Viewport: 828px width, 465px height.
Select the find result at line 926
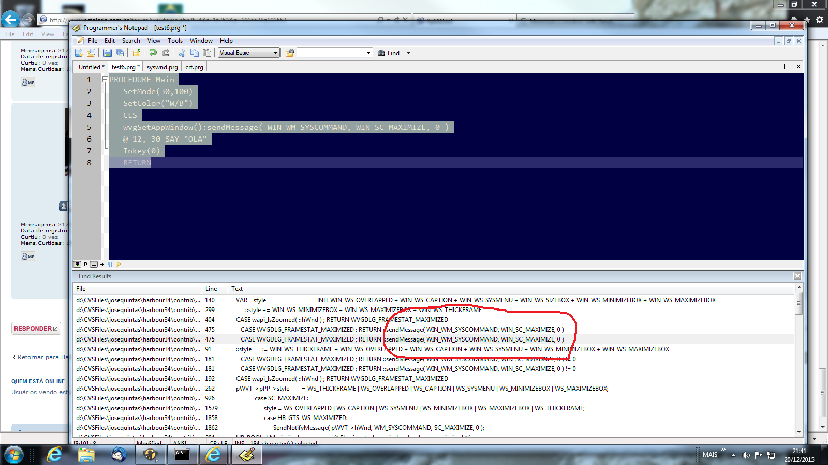click(x=434, y=398)
